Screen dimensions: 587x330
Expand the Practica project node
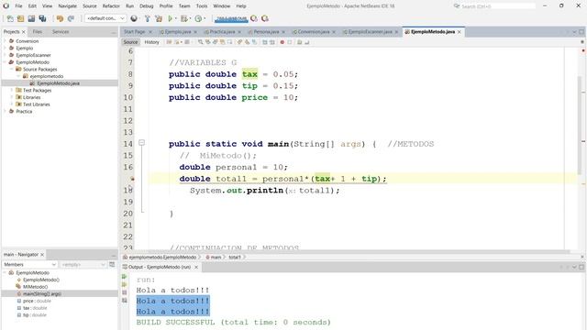(5, 111)
